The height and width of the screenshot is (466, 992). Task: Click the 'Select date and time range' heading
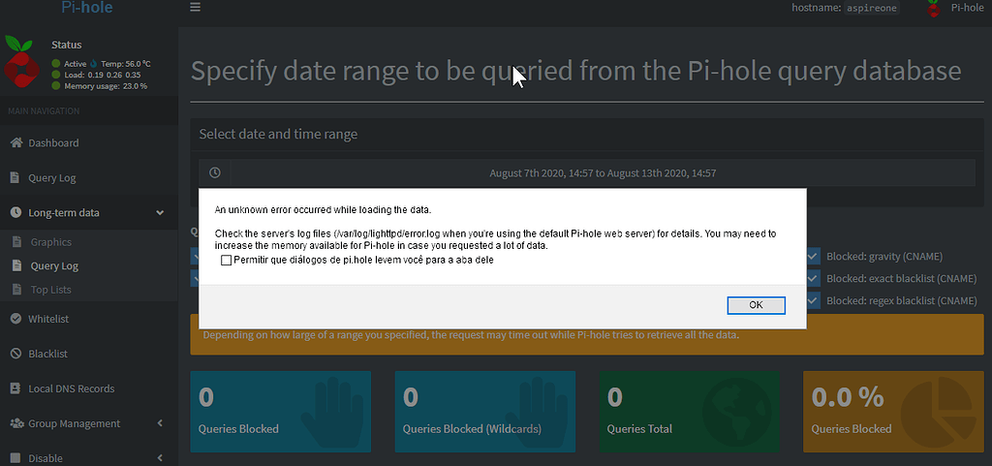click(278, 134)
